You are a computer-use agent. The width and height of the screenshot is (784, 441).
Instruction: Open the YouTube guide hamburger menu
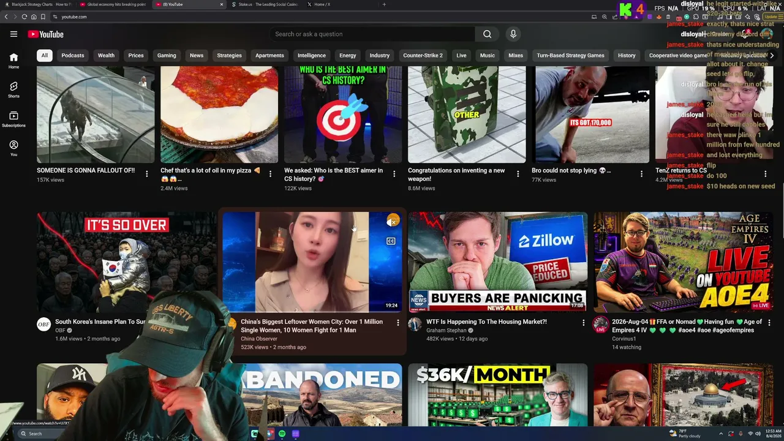coord(13,34)
